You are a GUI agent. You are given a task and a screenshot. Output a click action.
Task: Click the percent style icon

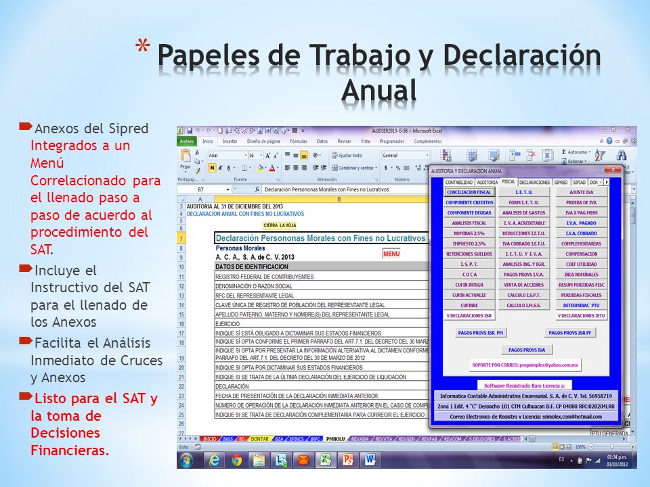click(398, 168)
